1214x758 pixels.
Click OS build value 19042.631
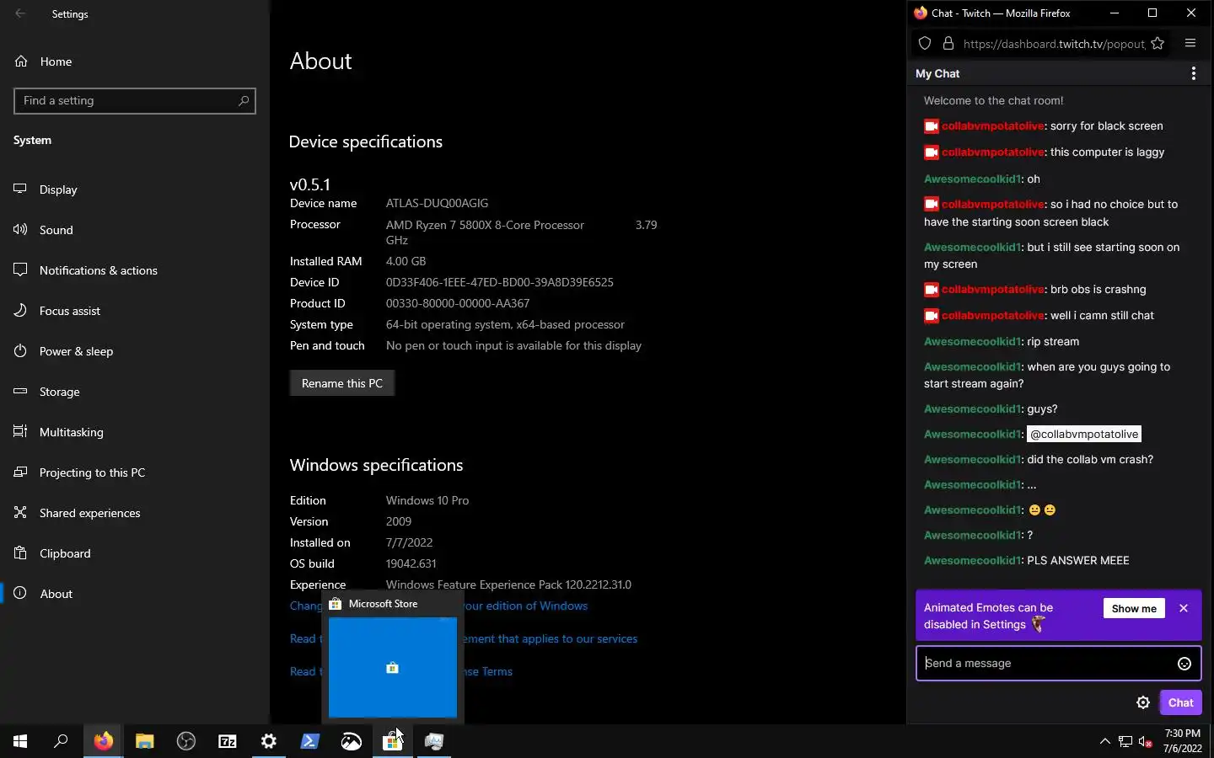point(411,563)
